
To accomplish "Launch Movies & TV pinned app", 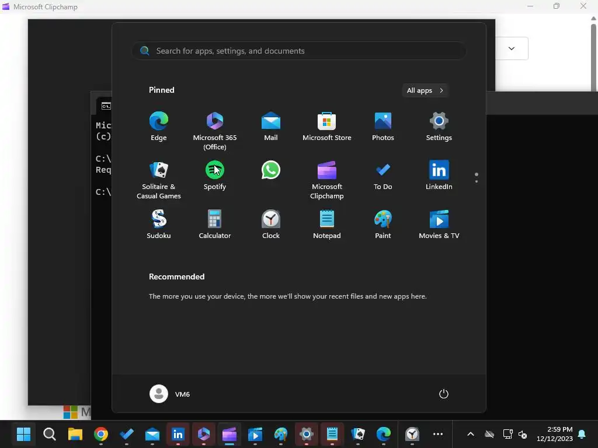I will pyautogui.click(x=439, y=225).
